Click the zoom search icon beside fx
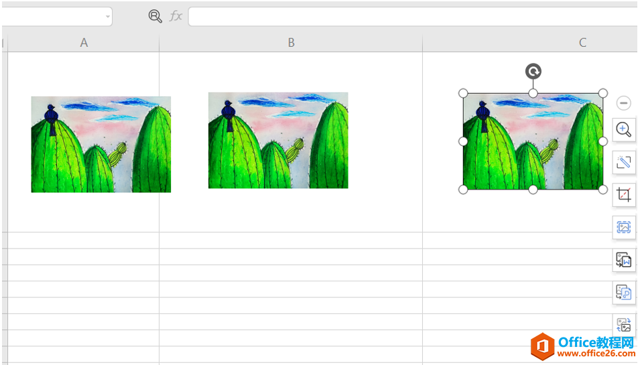 [155, 16]
